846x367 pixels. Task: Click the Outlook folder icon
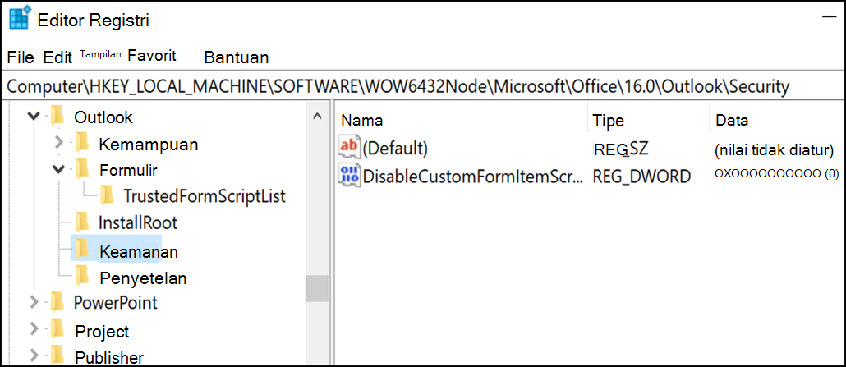click(57, 117)
